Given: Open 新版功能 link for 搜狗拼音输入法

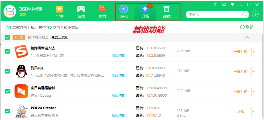Looking at the screenshot, I should 119,55.
